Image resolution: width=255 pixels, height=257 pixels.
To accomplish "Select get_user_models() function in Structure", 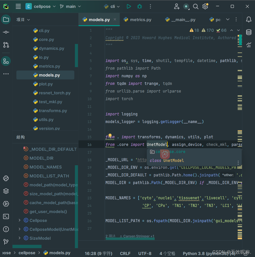I will click(x=48, y=211).
